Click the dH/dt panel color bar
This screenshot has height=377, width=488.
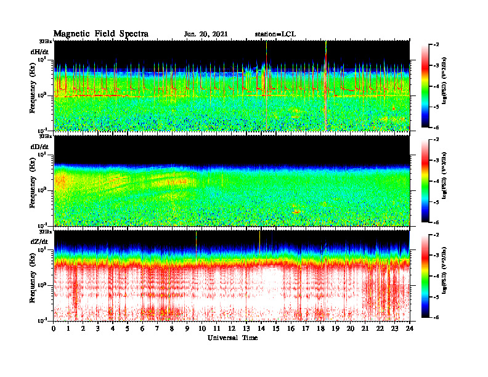click(x=425, y=86)
